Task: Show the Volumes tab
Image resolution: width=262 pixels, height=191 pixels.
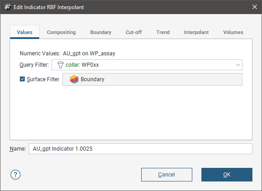Action: tap(233, 32)
